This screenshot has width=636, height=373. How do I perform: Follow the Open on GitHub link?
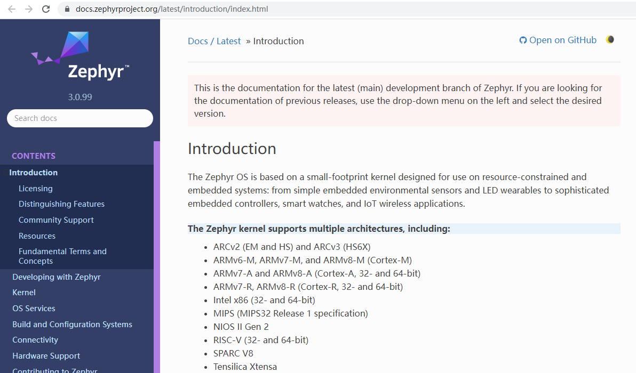[x=563, y=39]
